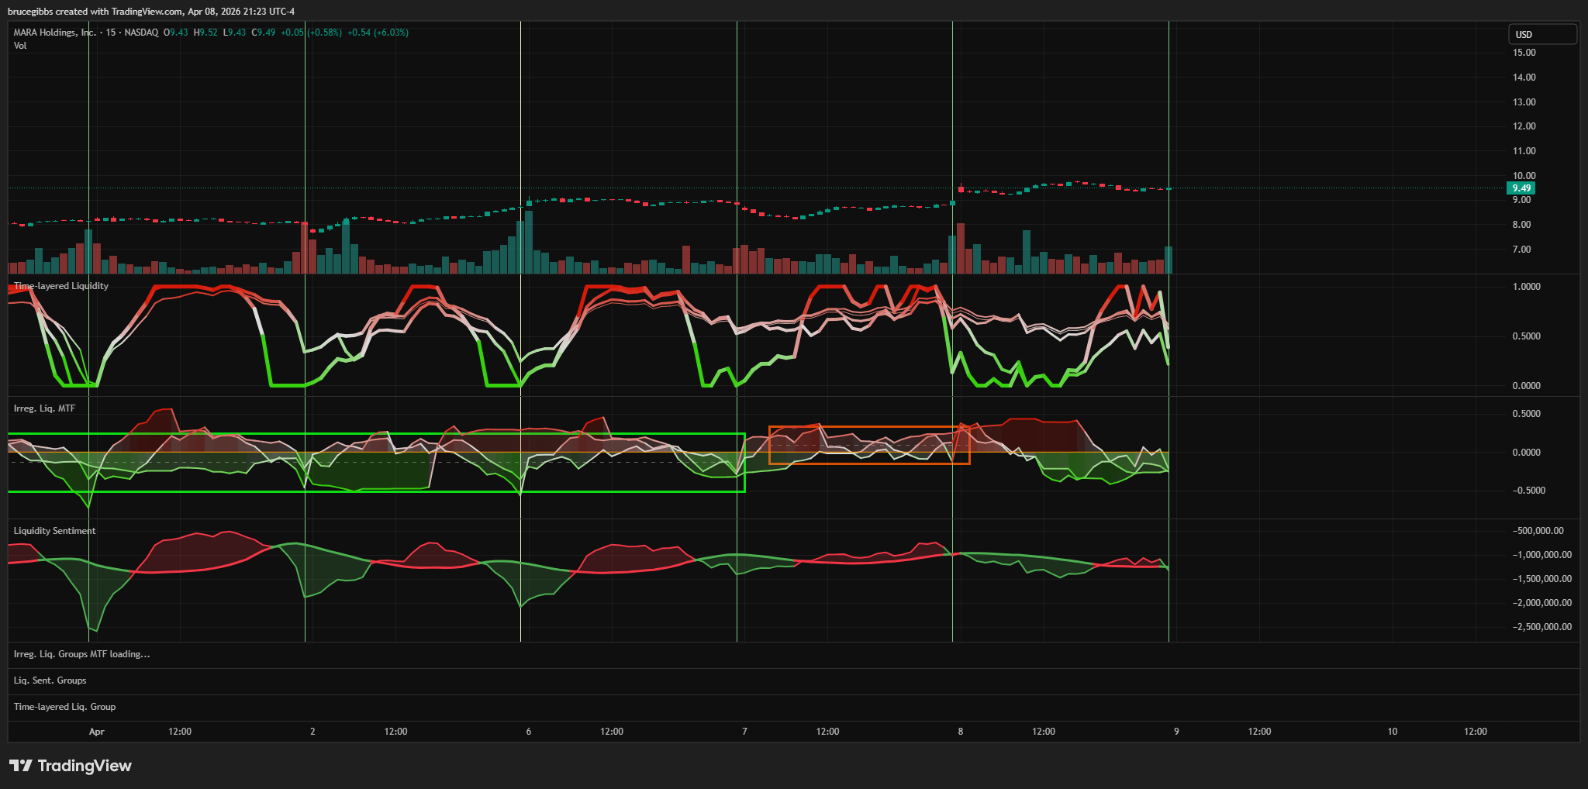The image size is (1588, 789).
Task: Click the brucegibbs created with TradingView.com caption
Action: click(151, 12)
